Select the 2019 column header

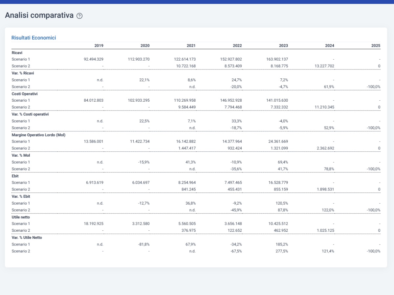(99, 46)
